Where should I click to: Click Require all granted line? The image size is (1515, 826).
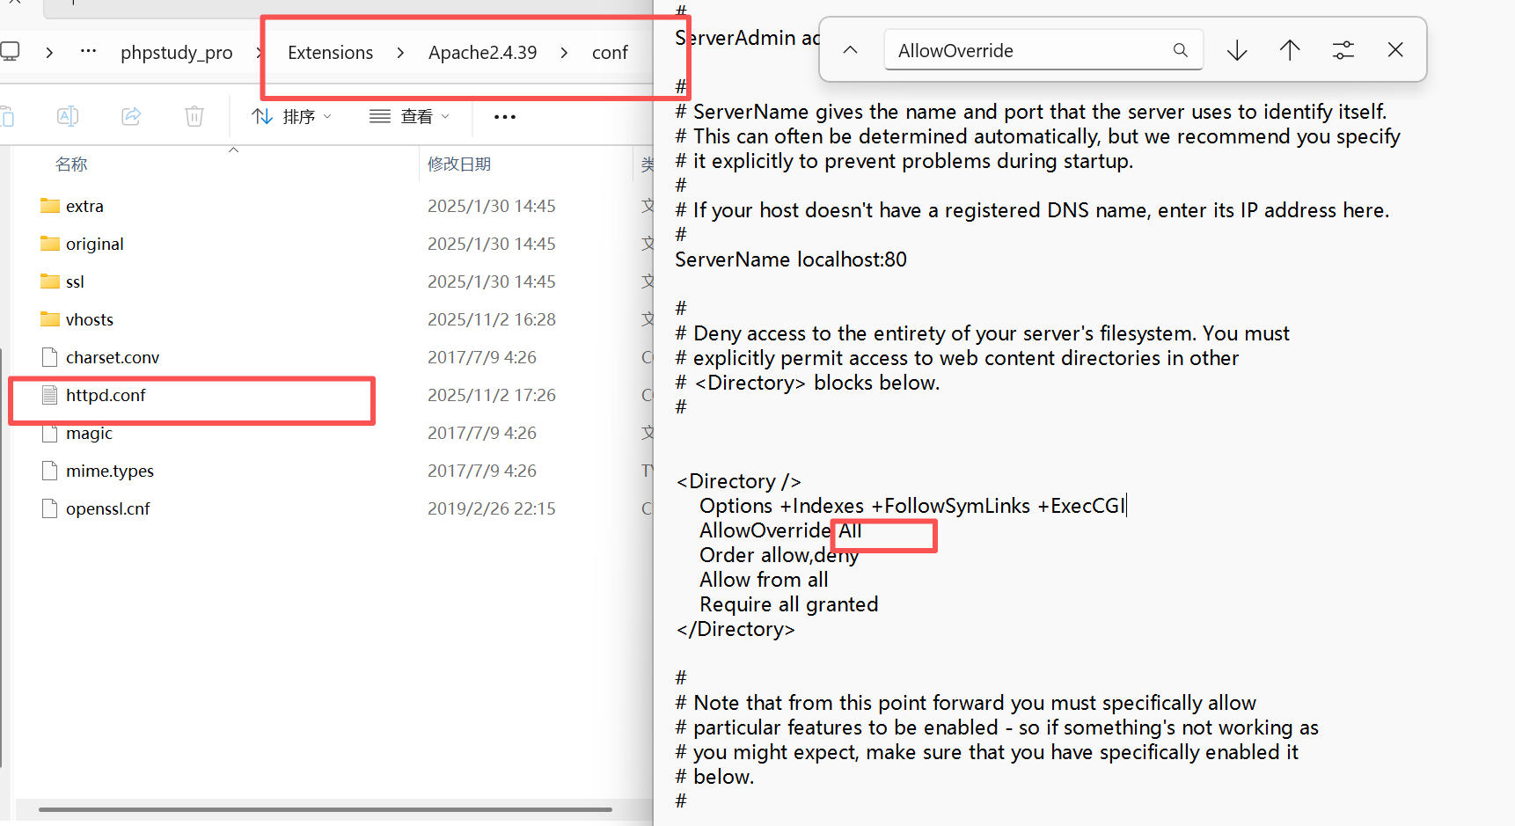pyautogui.click(x=788, y=604)
